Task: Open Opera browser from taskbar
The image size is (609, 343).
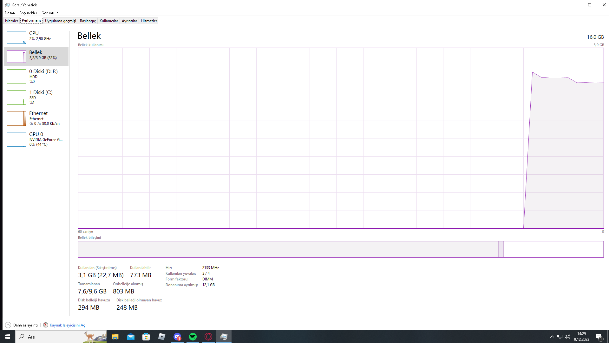Action: (208, 337)
